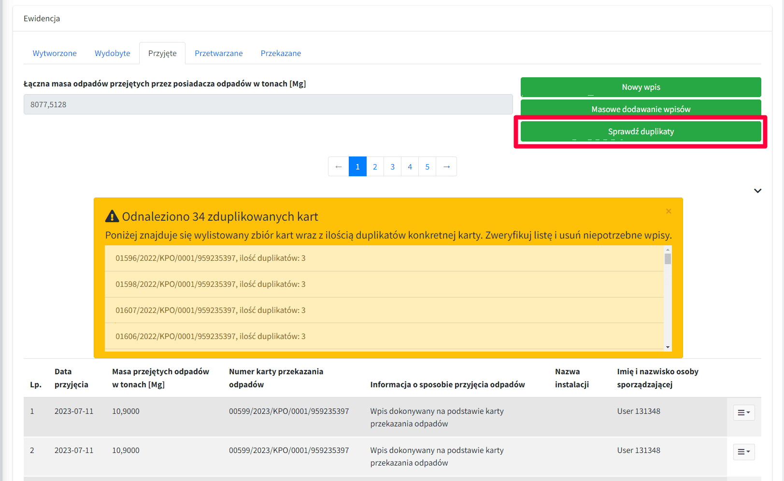This screenshot has height=481, width=784.
Task: Switch to the Wydobyte tab
Action: (x=112, y=53)
